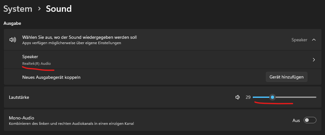Click the Sound page title
Image resolution: width=325 pixels, height=135 pixels.
tap(59, 9)
